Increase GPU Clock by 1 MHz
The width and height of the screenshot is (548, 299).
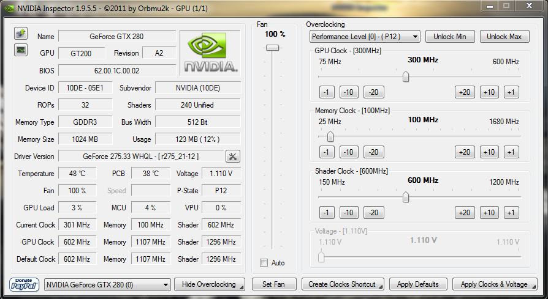pyautogui.click(x=511, y=92)
